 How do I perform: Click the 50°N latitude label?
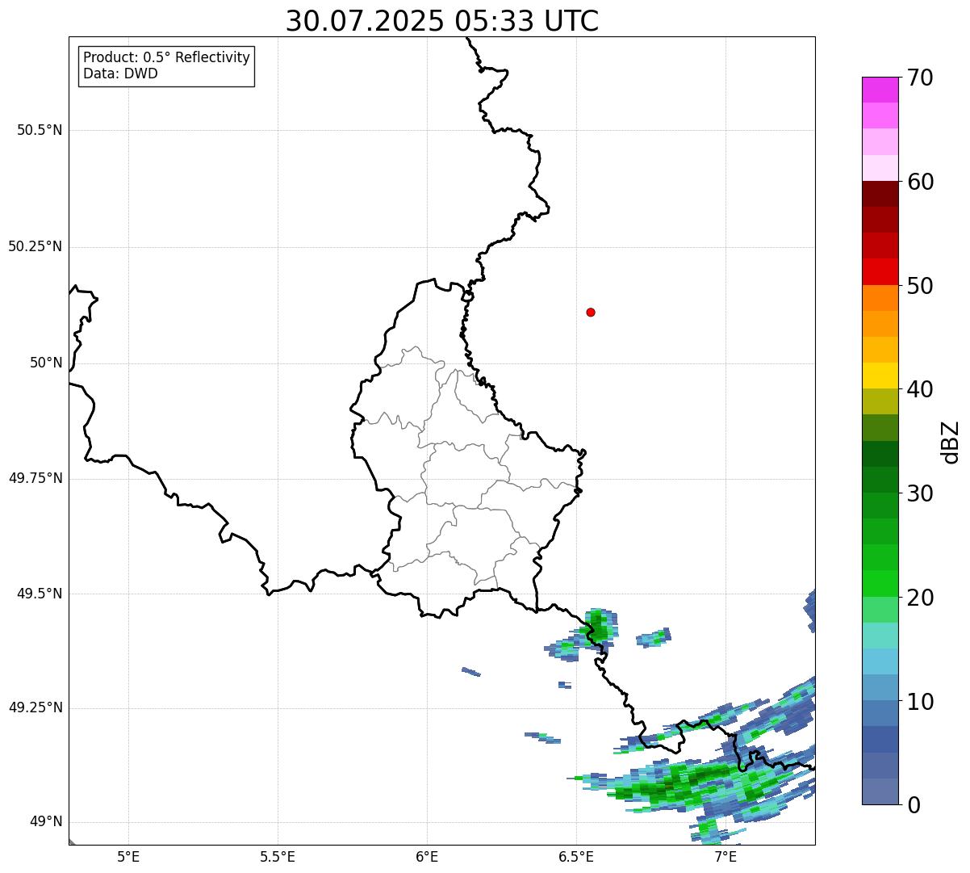coord(46,363)
